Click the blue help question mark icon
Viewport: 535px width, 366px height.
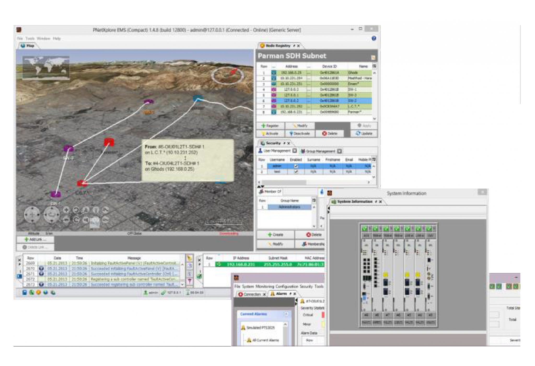click(374, 38)
